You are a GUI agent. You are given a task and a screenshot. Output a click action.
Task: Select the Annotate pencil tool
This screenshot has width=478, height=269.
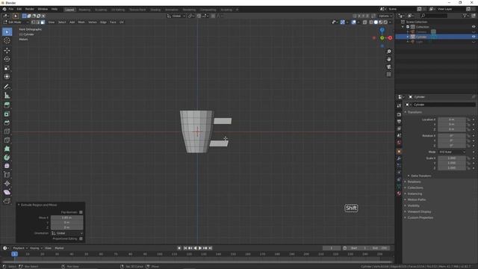tap(7, 87)
